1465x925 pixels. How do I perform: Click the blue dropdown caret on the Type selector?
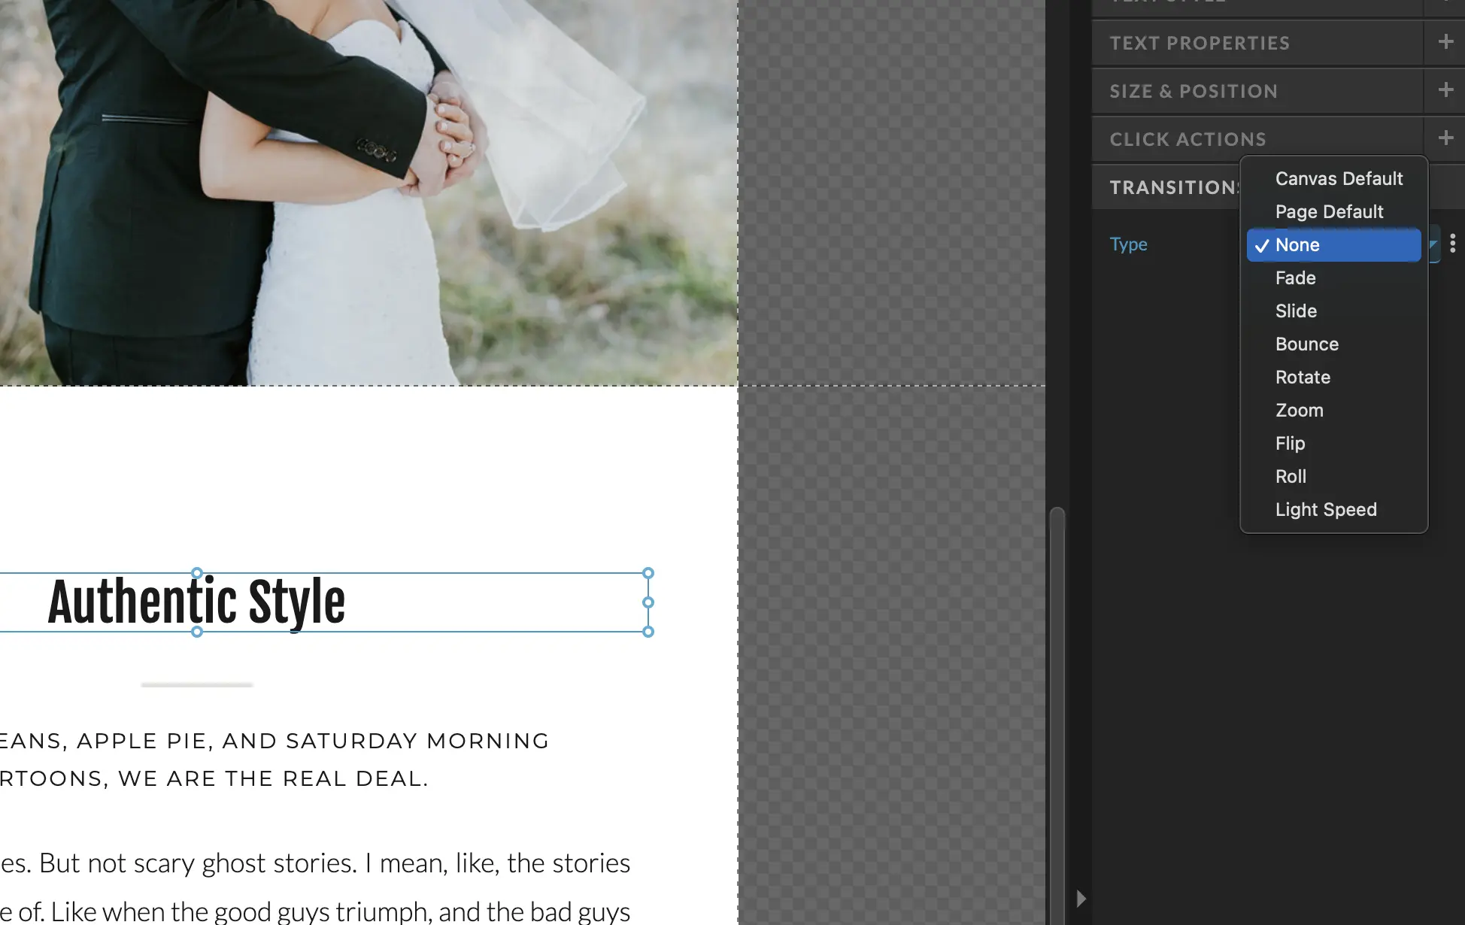[x=1431, y=244]
